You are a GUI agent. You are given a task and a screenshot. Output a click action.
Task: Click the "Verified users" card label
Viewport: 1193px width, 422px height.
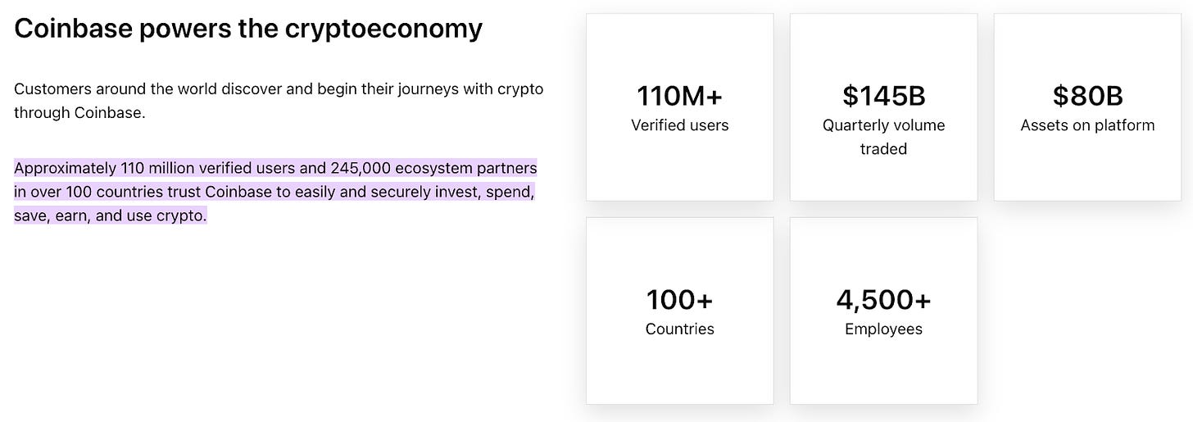(x=679, y=125)
